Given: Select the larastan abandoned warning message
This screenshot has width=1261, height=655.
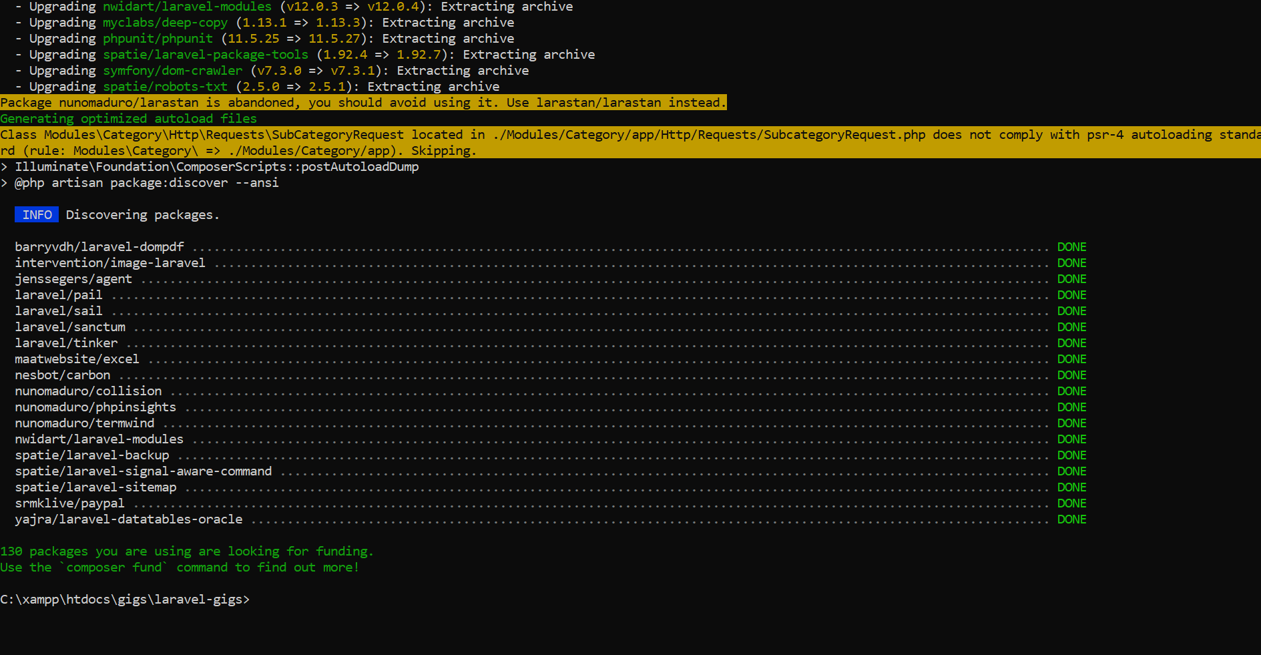Looking at the screenshot, I should tap(363, 102).
